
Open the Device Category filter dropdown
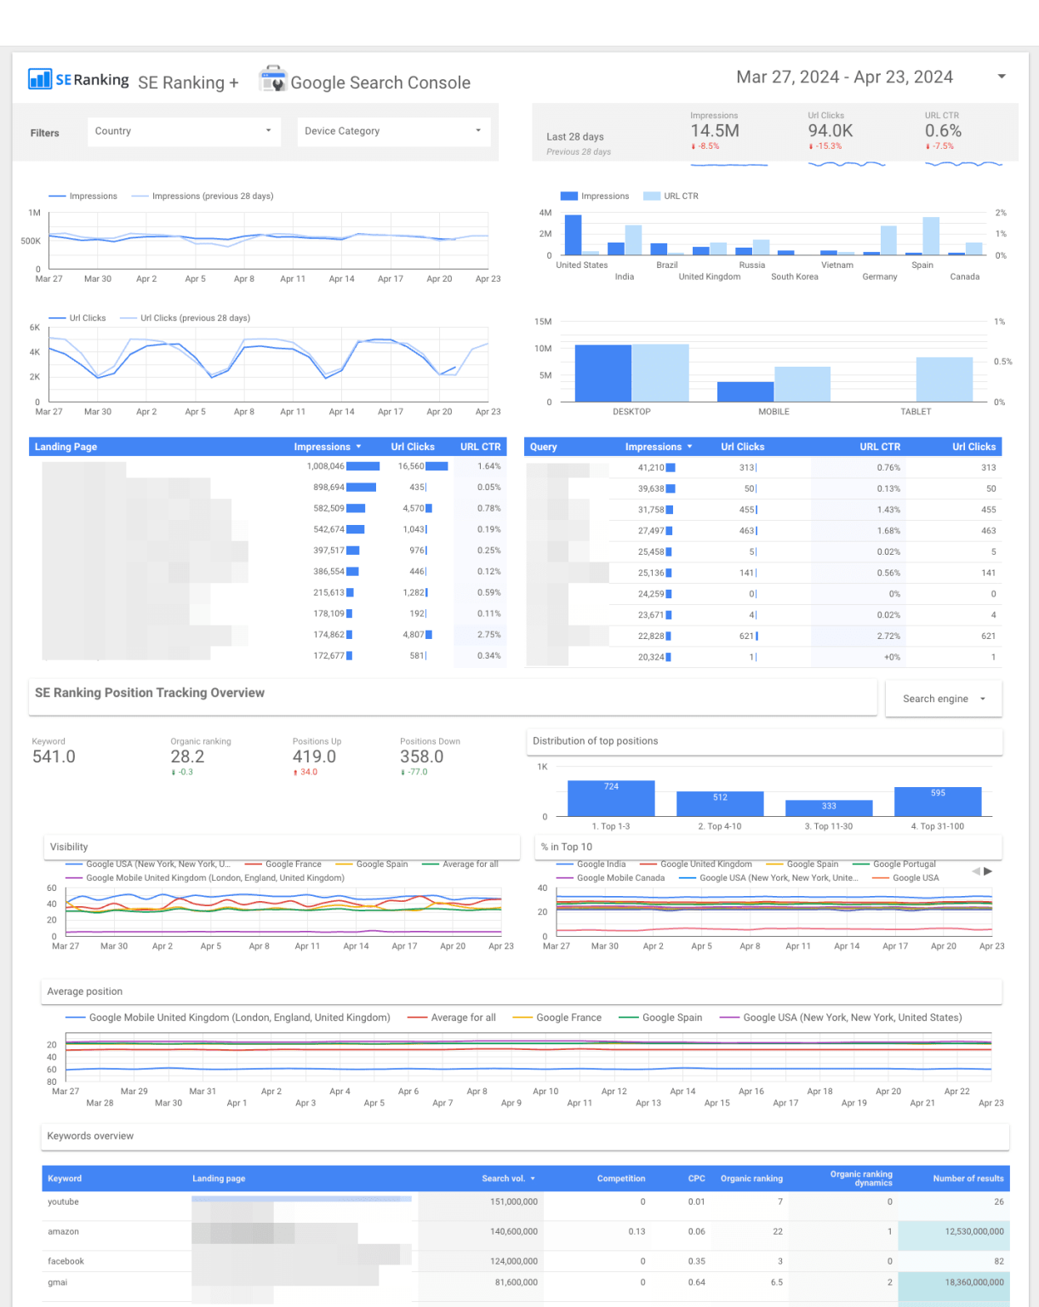(392, 131)
